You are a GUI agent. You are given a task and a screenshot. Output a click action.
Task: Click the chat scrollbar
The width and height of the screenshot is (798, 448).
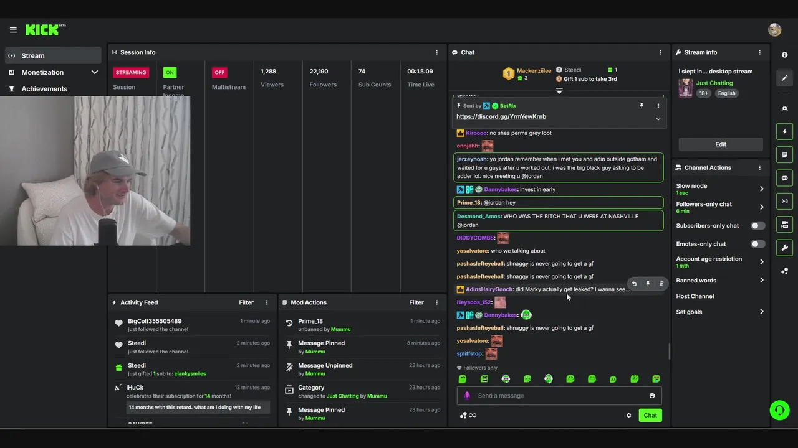[x=669, y=352]
